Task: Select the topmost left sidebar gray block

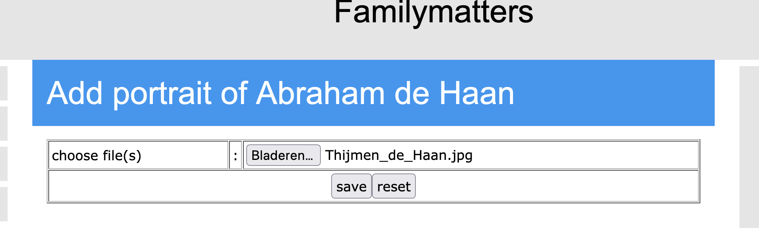Action: (x=4, y=83)
